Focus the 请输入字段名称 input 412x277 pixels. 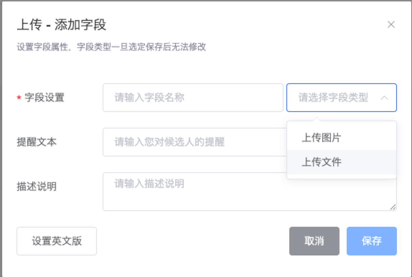point(193,98)
